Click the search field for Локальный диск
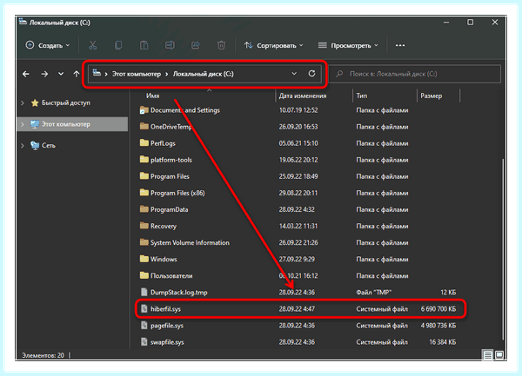This screenshot has width=522, height=376. [414, 74]
